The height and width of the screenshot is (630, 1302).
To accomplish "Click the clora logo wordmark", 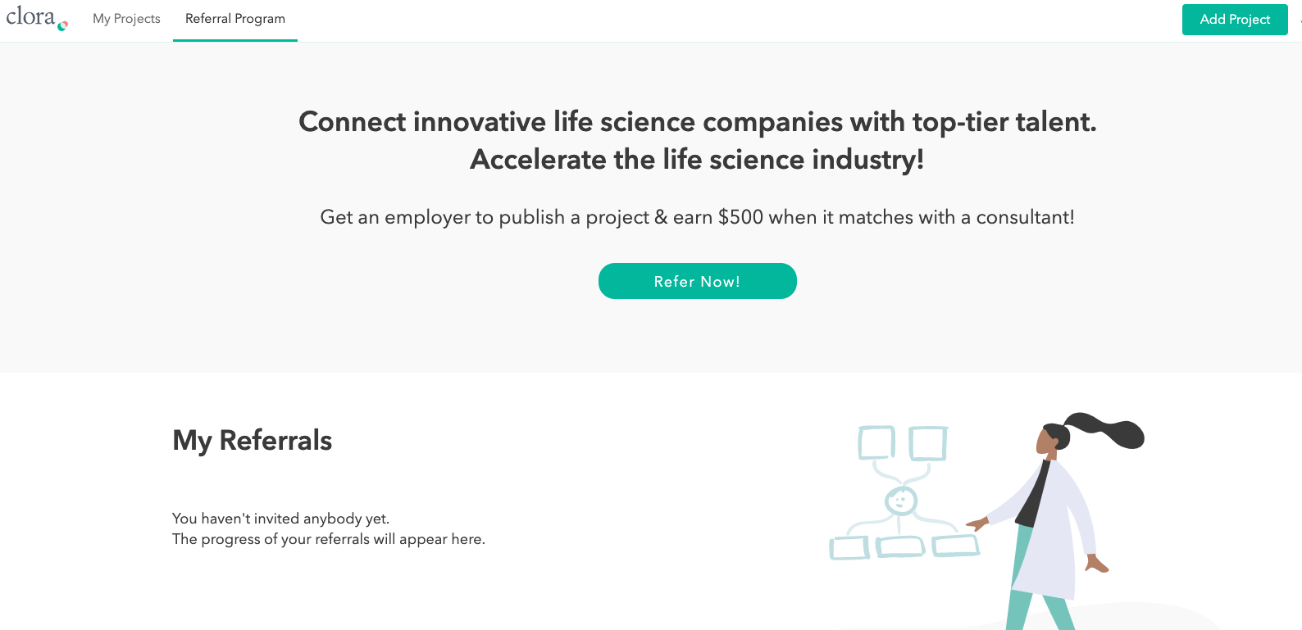I will tap(30, 16).
